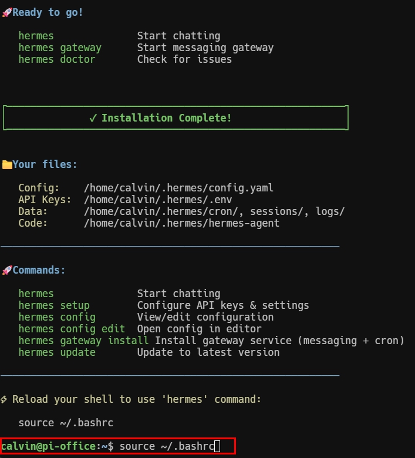Click the rocket icon beside Ready to go

pos(7,12)
